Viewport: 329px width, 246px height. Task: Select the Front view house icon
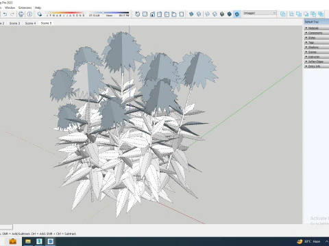(152, 14)
